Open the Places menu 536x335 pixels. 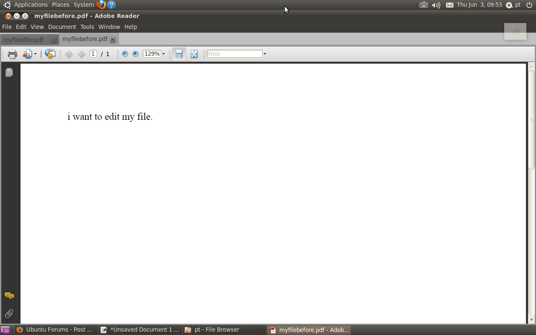coord(61,5)
